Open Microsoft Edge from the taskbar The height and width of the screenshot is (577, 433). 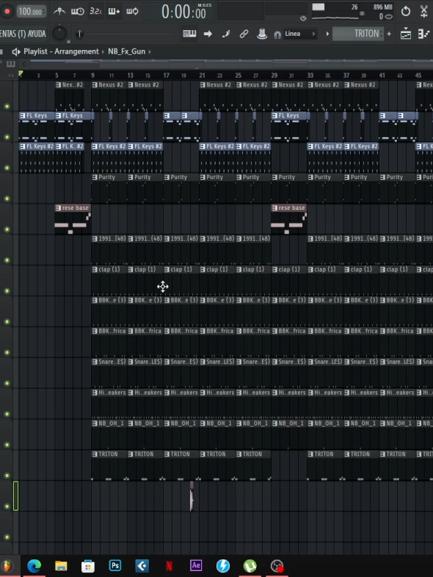[x=34, y=565]
